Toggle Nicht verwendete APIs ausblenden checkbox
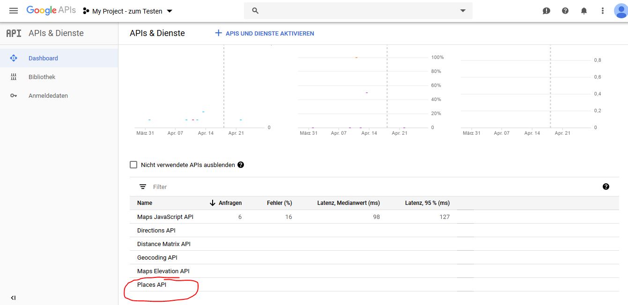 coord(133,165)
